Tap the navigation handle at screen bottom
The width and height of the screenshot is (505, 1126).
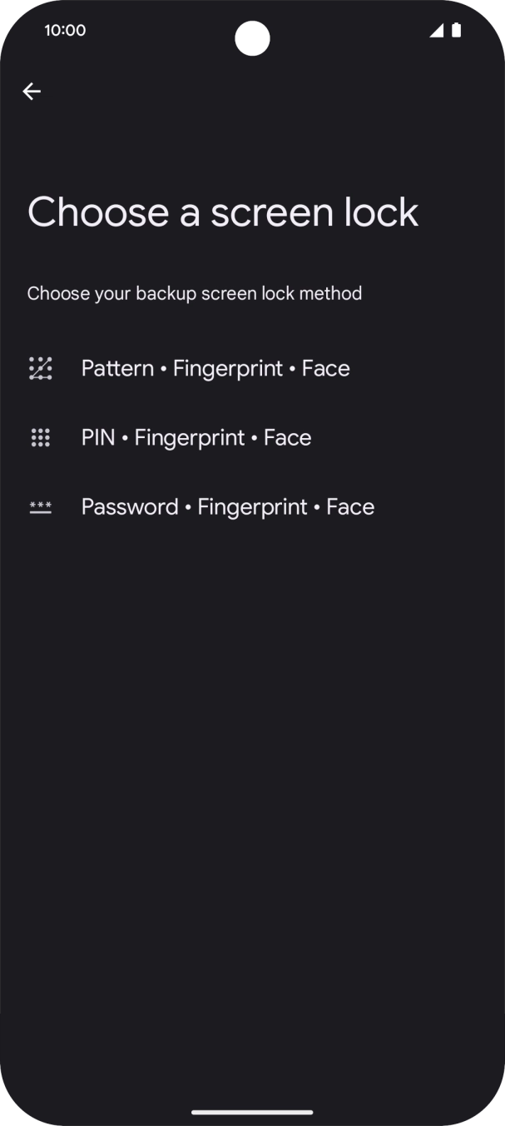point(252,1112)
